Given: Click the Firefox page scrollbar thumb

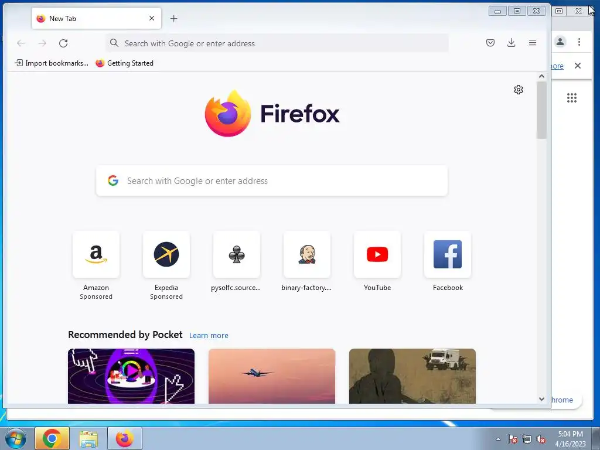Looking at the screenshot, I should pos(541,110).
